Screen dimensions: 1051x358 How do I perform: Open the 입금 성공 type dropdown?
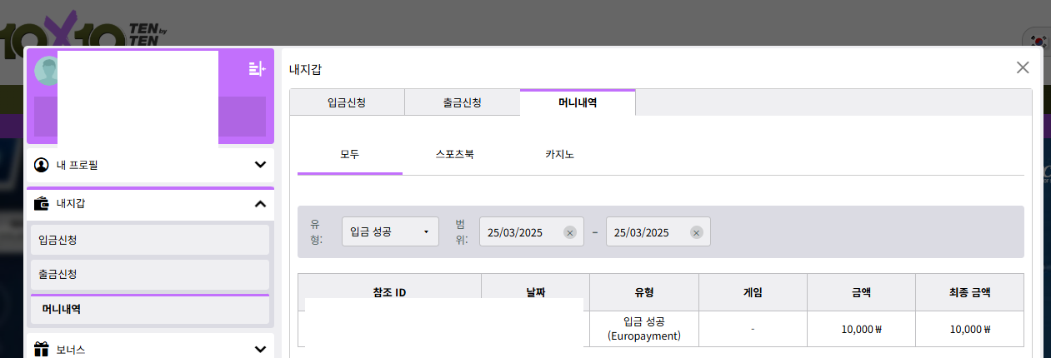pos(390,232)
